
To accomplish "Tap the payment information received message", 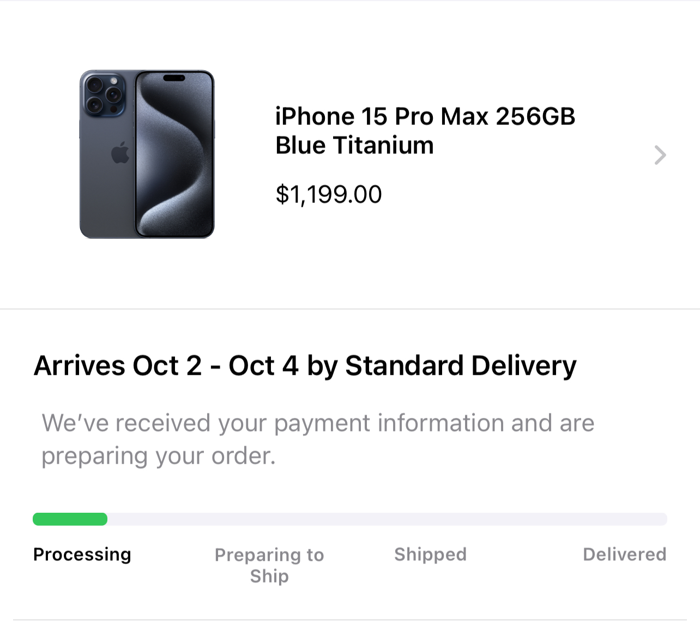I will [318, 423].
